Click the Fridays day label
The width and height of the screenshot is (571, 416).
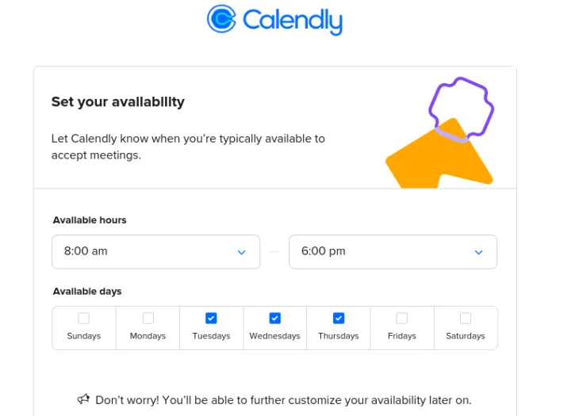coord(402,336)
